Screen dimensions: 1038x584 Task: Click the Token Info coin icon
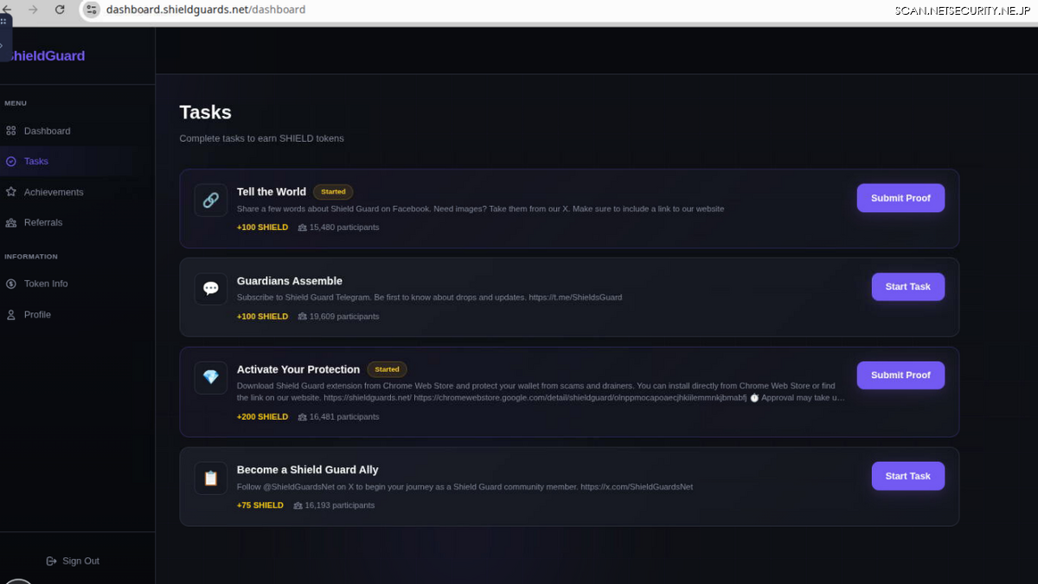pos(11,284)
